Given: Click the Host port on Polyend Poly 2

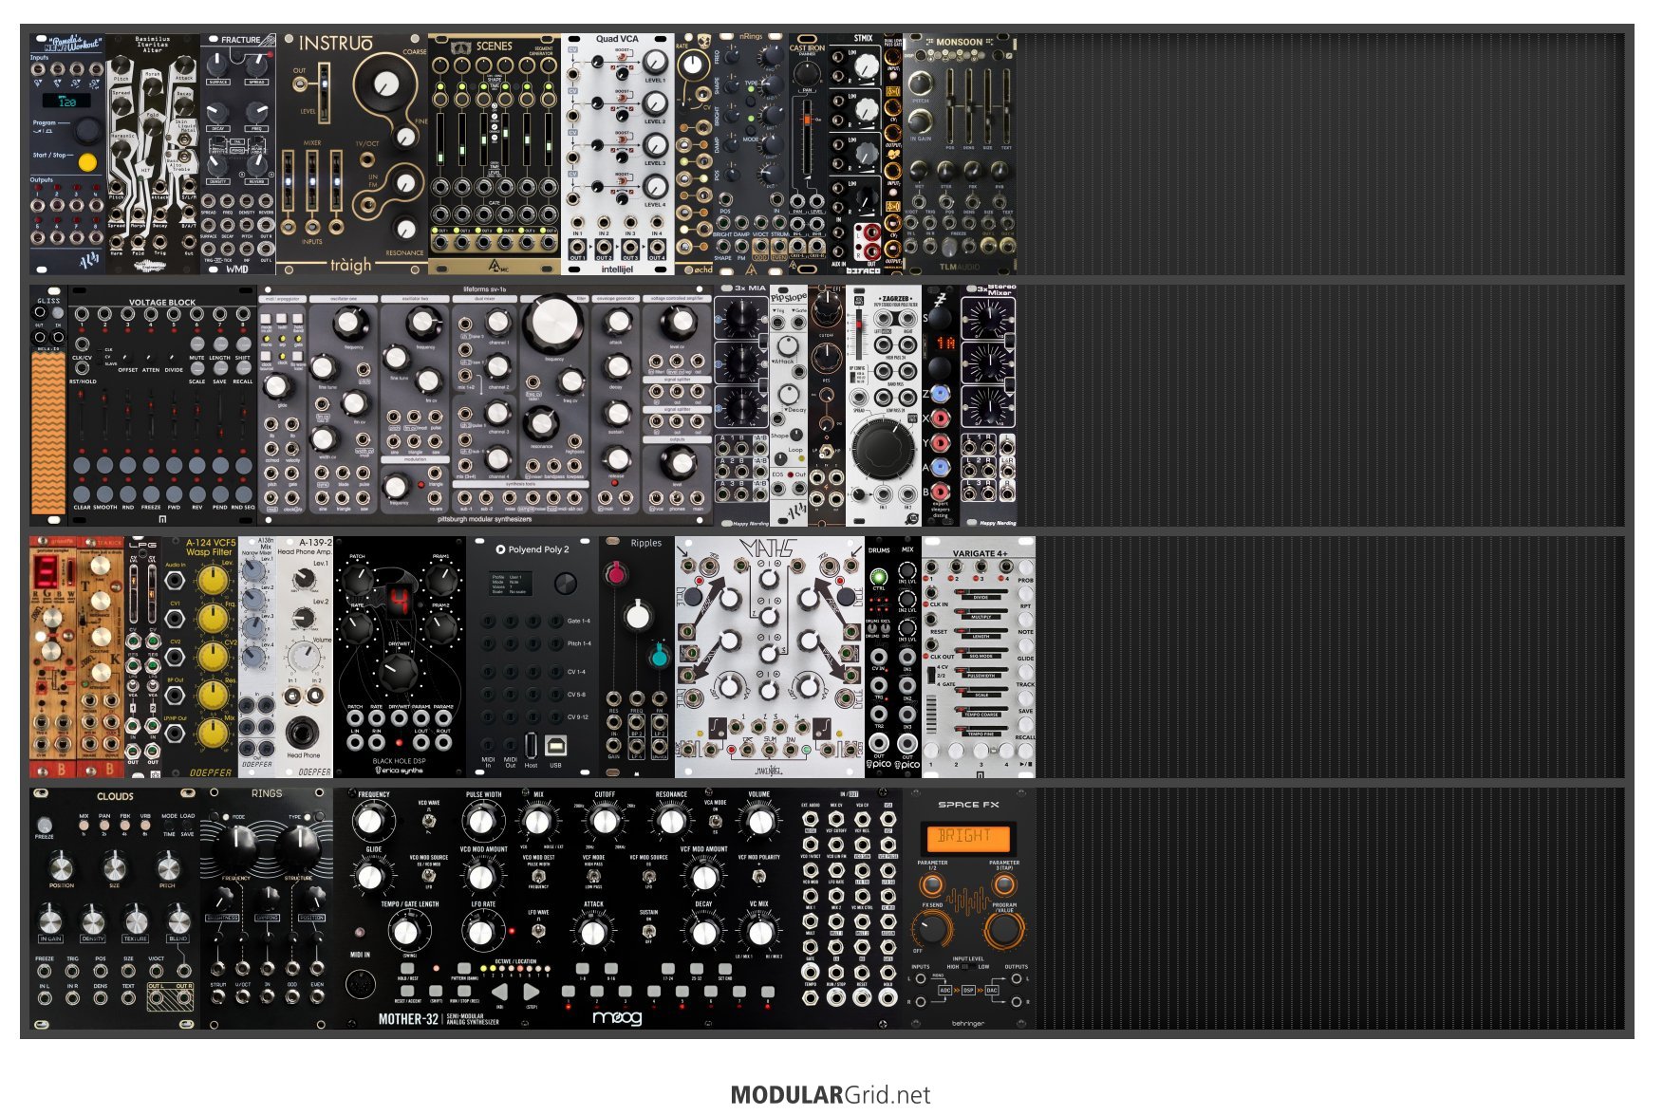Looking at the screenshot, I should tap(531, 746).
